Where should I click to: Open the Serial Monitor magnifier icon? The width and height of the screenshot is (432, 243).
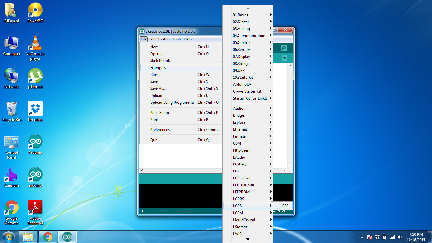(284, 48)
